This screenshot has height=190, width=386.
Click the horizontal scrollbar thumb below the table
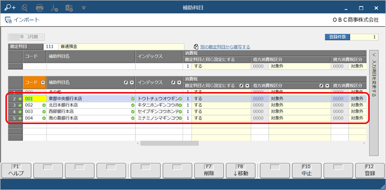pyautogui.click(x=169, y=143)
